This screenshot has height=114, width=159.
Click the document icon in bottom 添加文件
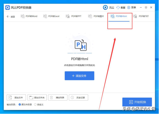[x=10, y=98]
